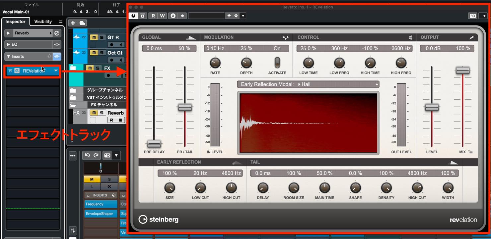Click the LOW FREQ knob
The height and width of the screenshot is (239, 491).
(x=339, y=63)
